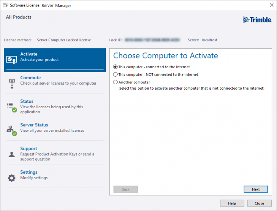Click the Trimble logo
The image size is (277, 211).
(x=257, y=20)
